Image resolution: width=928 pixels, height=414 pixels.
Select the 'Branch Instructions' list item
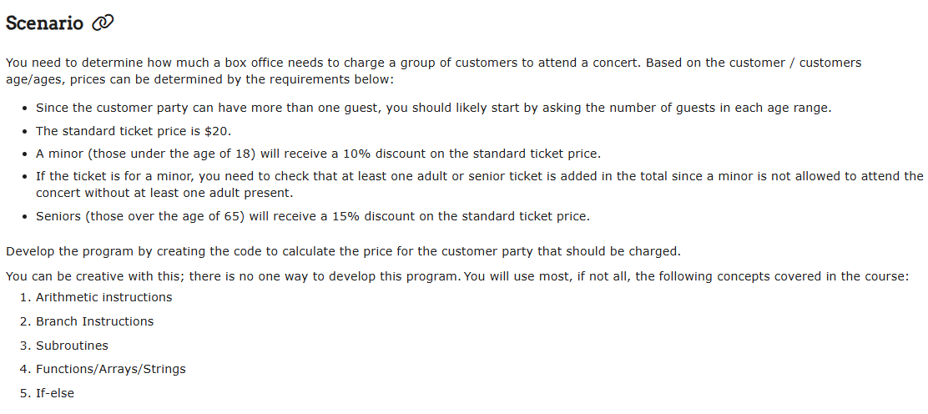coord(94,321)
